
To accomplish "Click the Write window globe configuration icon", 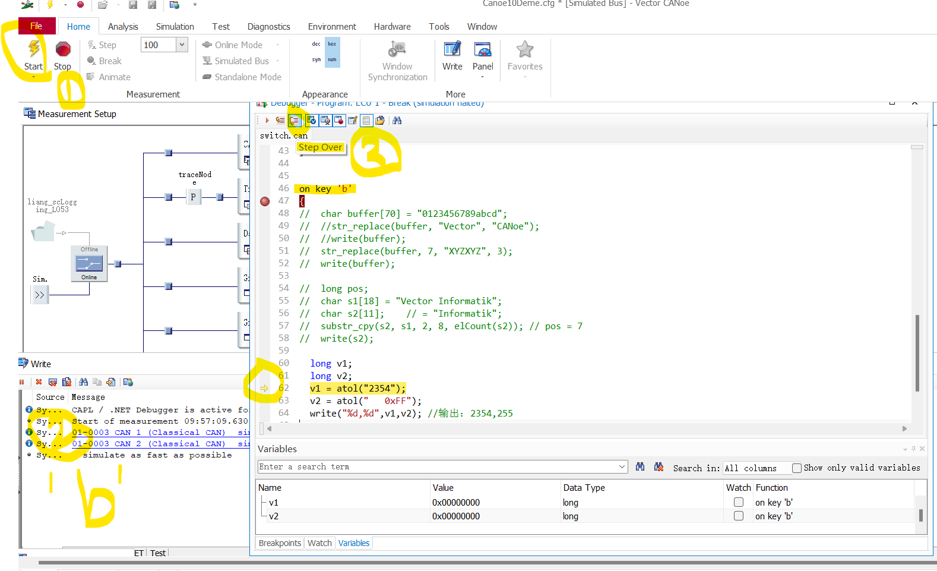I will (x=128, y=382).
